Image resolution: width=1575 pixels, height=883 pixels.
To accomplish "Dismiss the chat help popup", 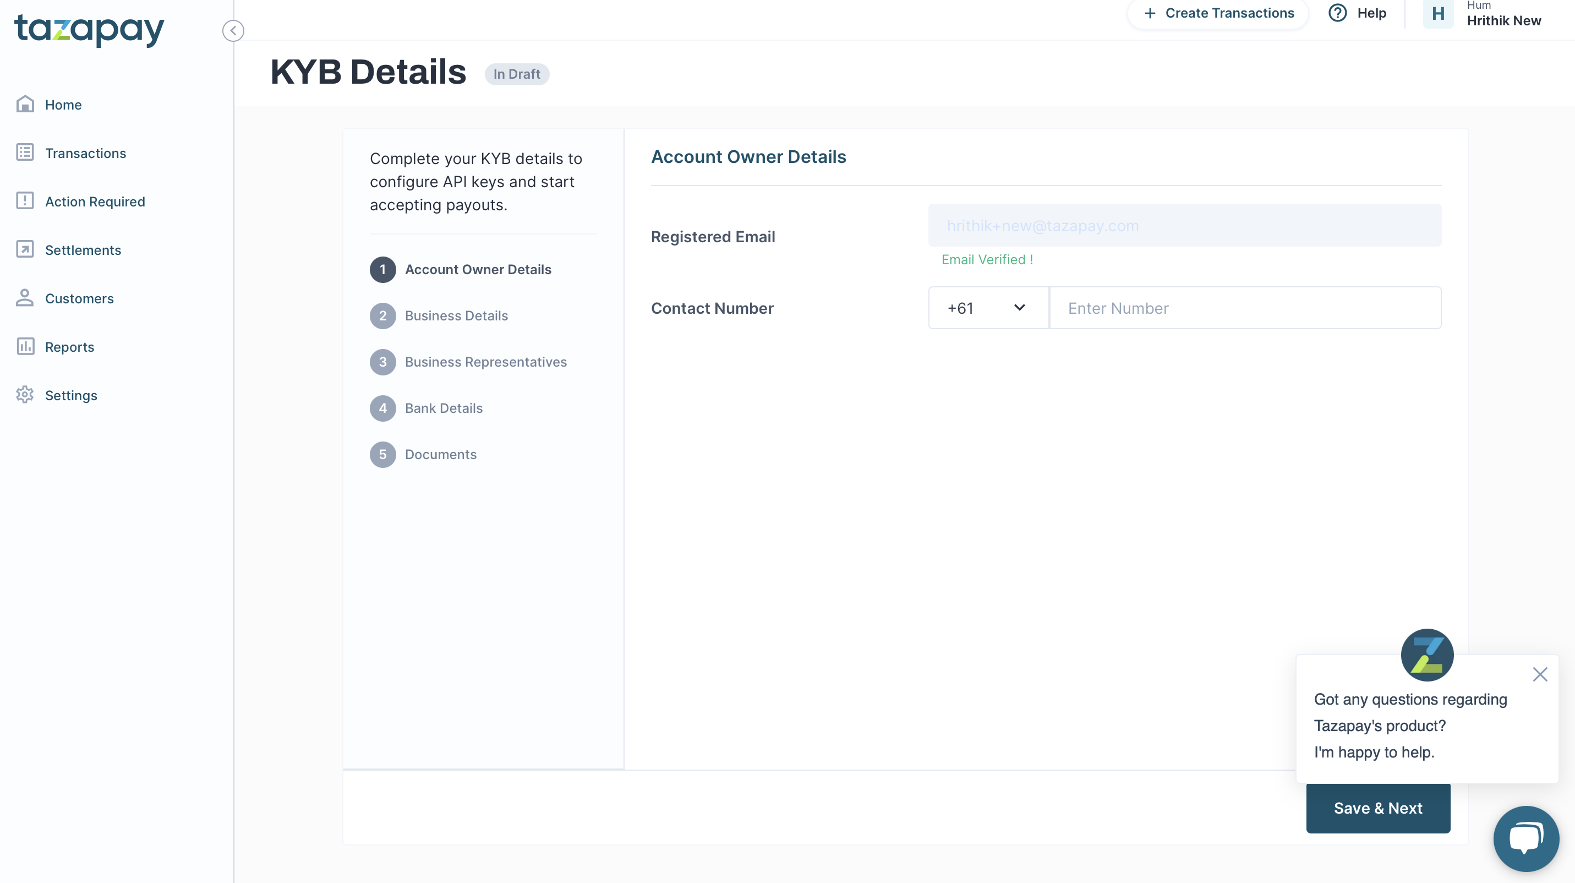I will pyautogui.click(x=1540, y=674).
